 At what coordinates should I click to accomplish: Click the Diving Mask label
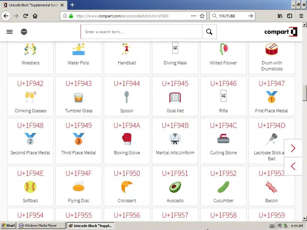(x=175, y=63)
